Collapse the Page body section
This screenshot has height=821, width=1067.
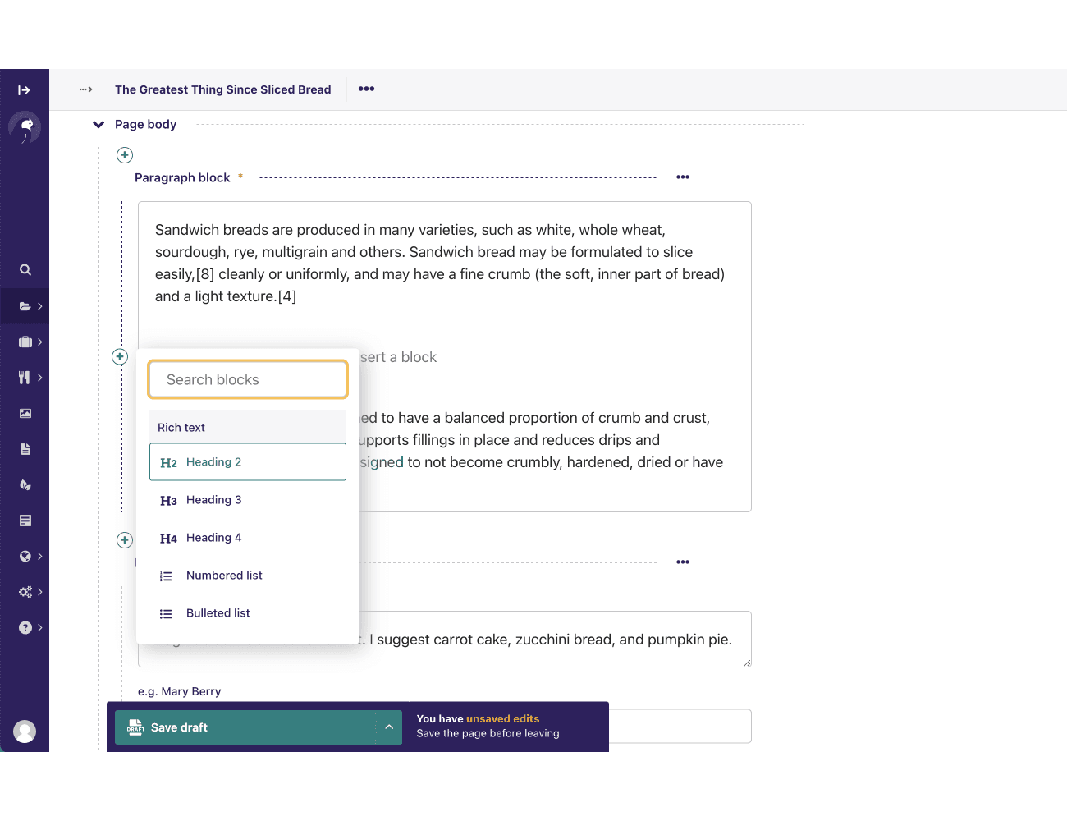coord(98,125)
